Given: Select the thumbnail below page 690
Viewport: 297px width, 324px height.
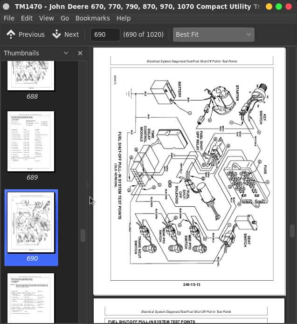Looking at the screenshot, I should click(x=31, y=298).
